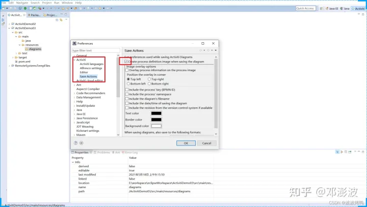Expand the target folder in explorer

point(13,57)
